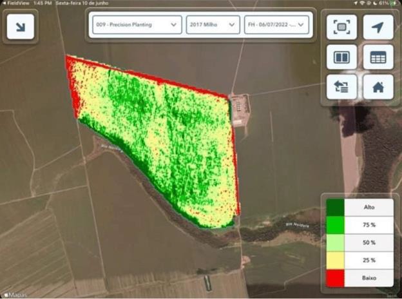Open the 009 - Precision Planting dropdown
This screenshot has width=402, height=299.
click(135, 25)
